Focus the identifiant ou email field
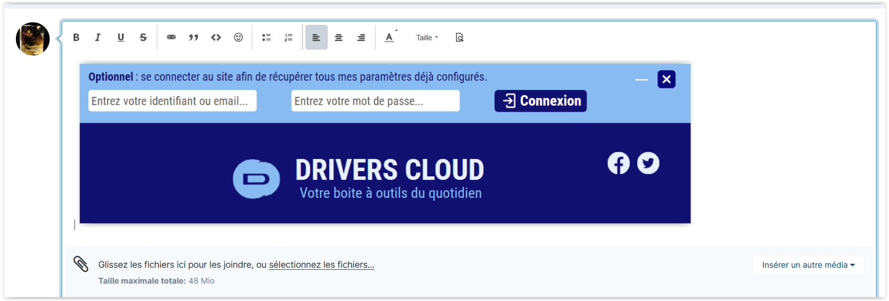This screenshot has height=301, width=889. 172,101
